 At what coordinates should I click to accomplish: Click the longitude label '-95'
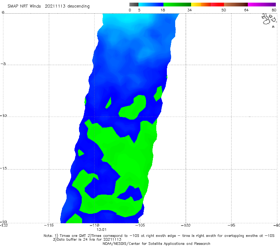[x=231, y=225]
